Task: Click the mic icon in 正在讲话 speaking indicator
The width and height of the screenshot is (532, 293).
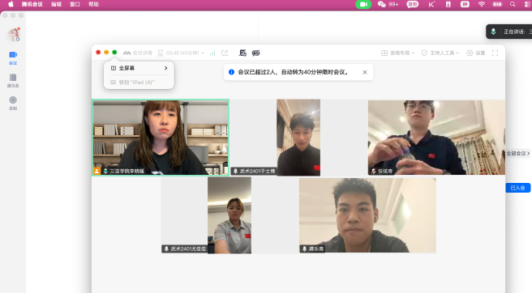Action: point(493,32)
